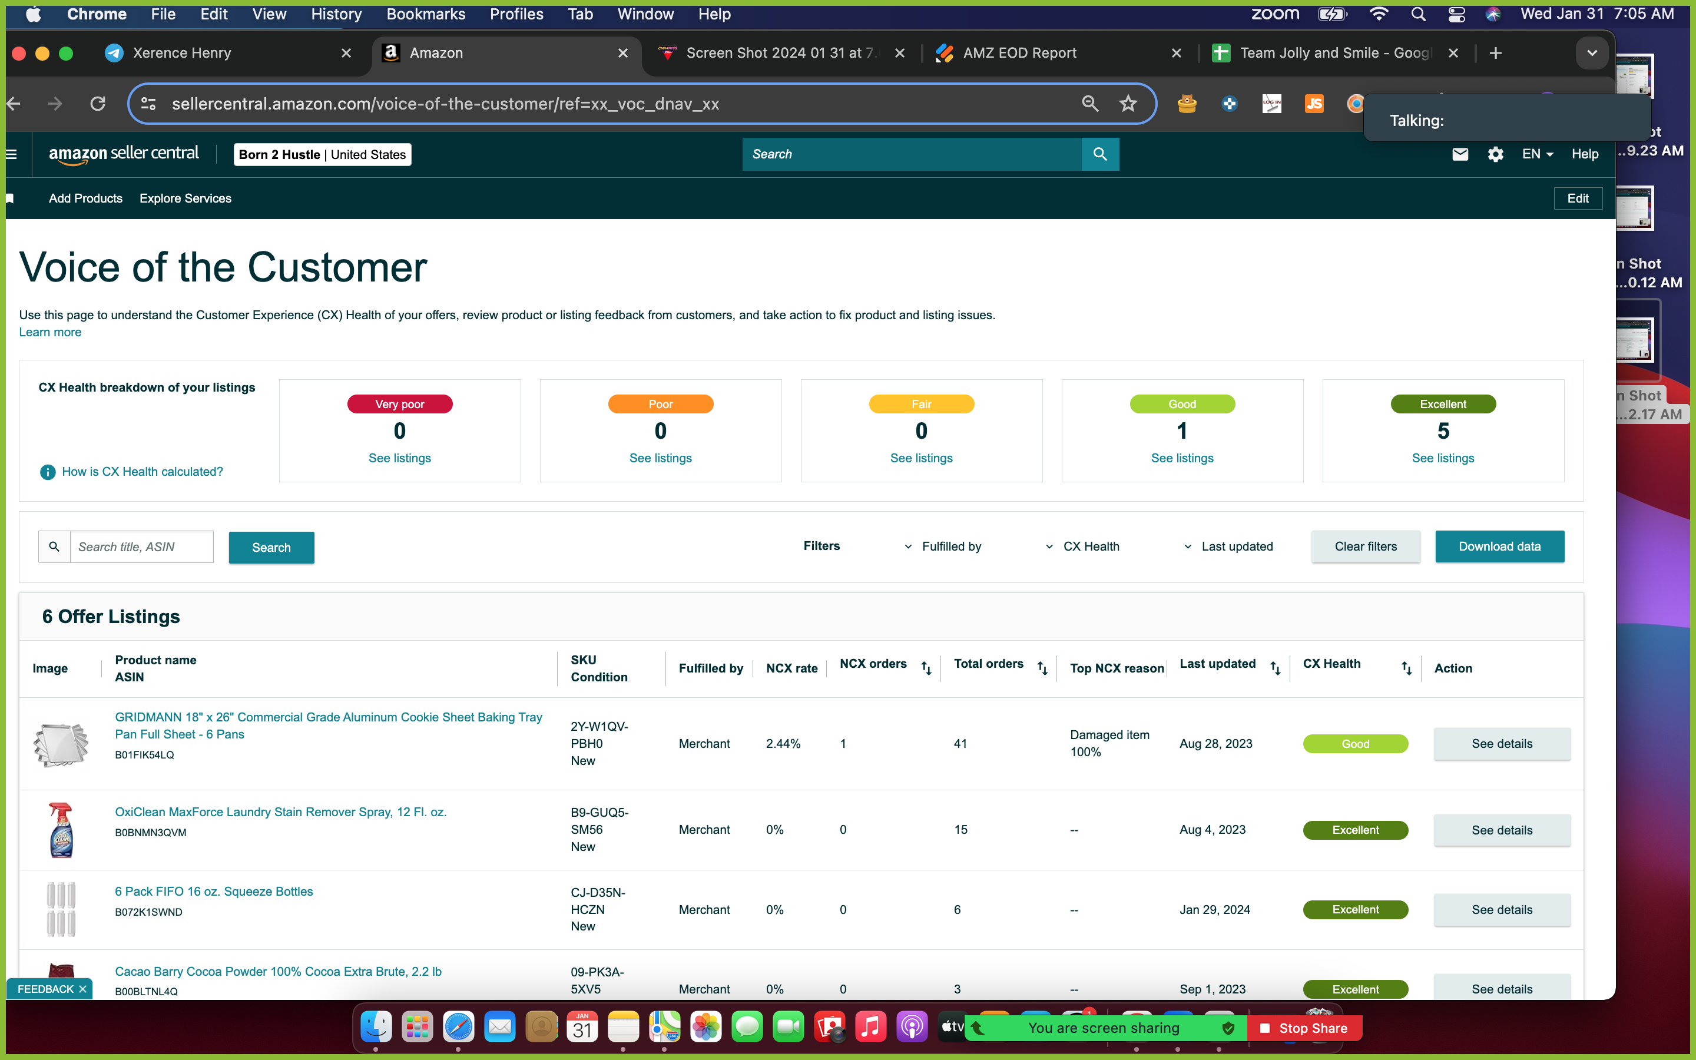Click the Chrome address bar URL

pos(445,104)
